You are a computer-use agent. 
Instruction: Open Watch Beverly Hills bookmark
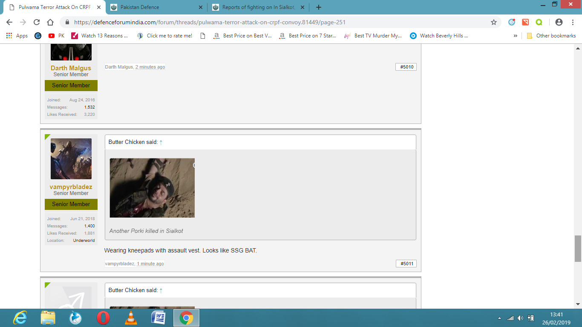pyautogui.click(x=439, y=36)
